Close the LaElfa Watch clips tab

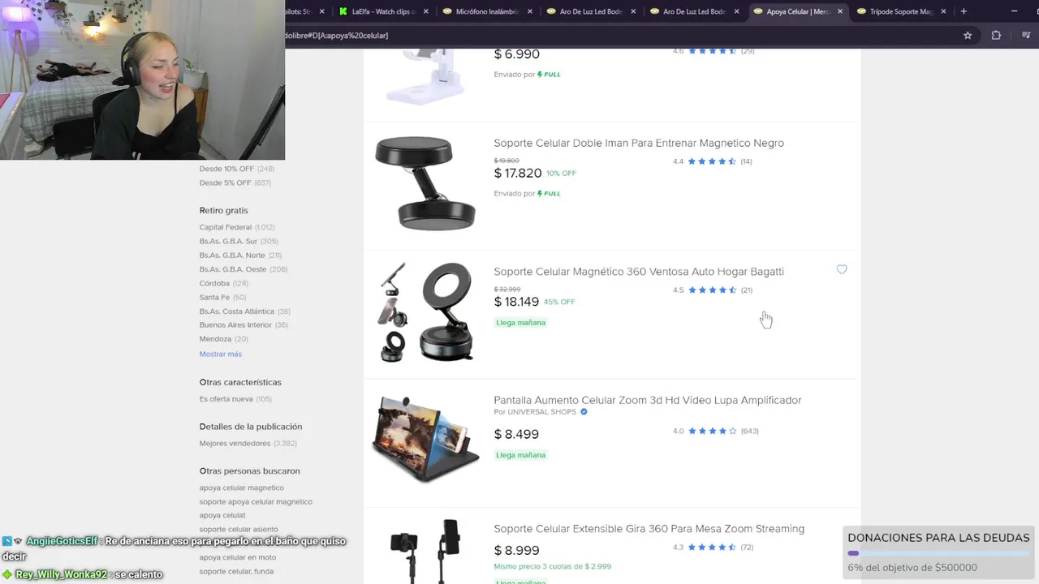tap(427, 11)
